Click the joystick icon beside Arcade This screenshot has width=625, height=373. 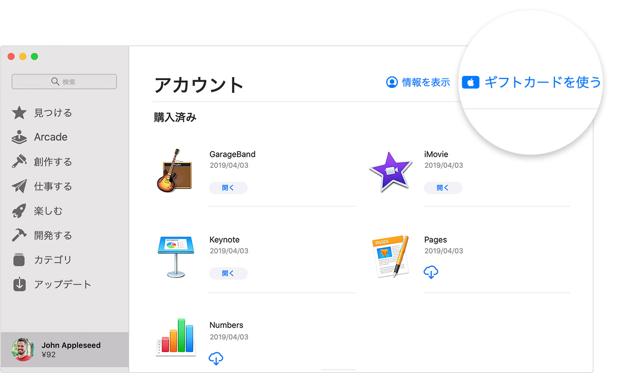[x=19, y=137]
